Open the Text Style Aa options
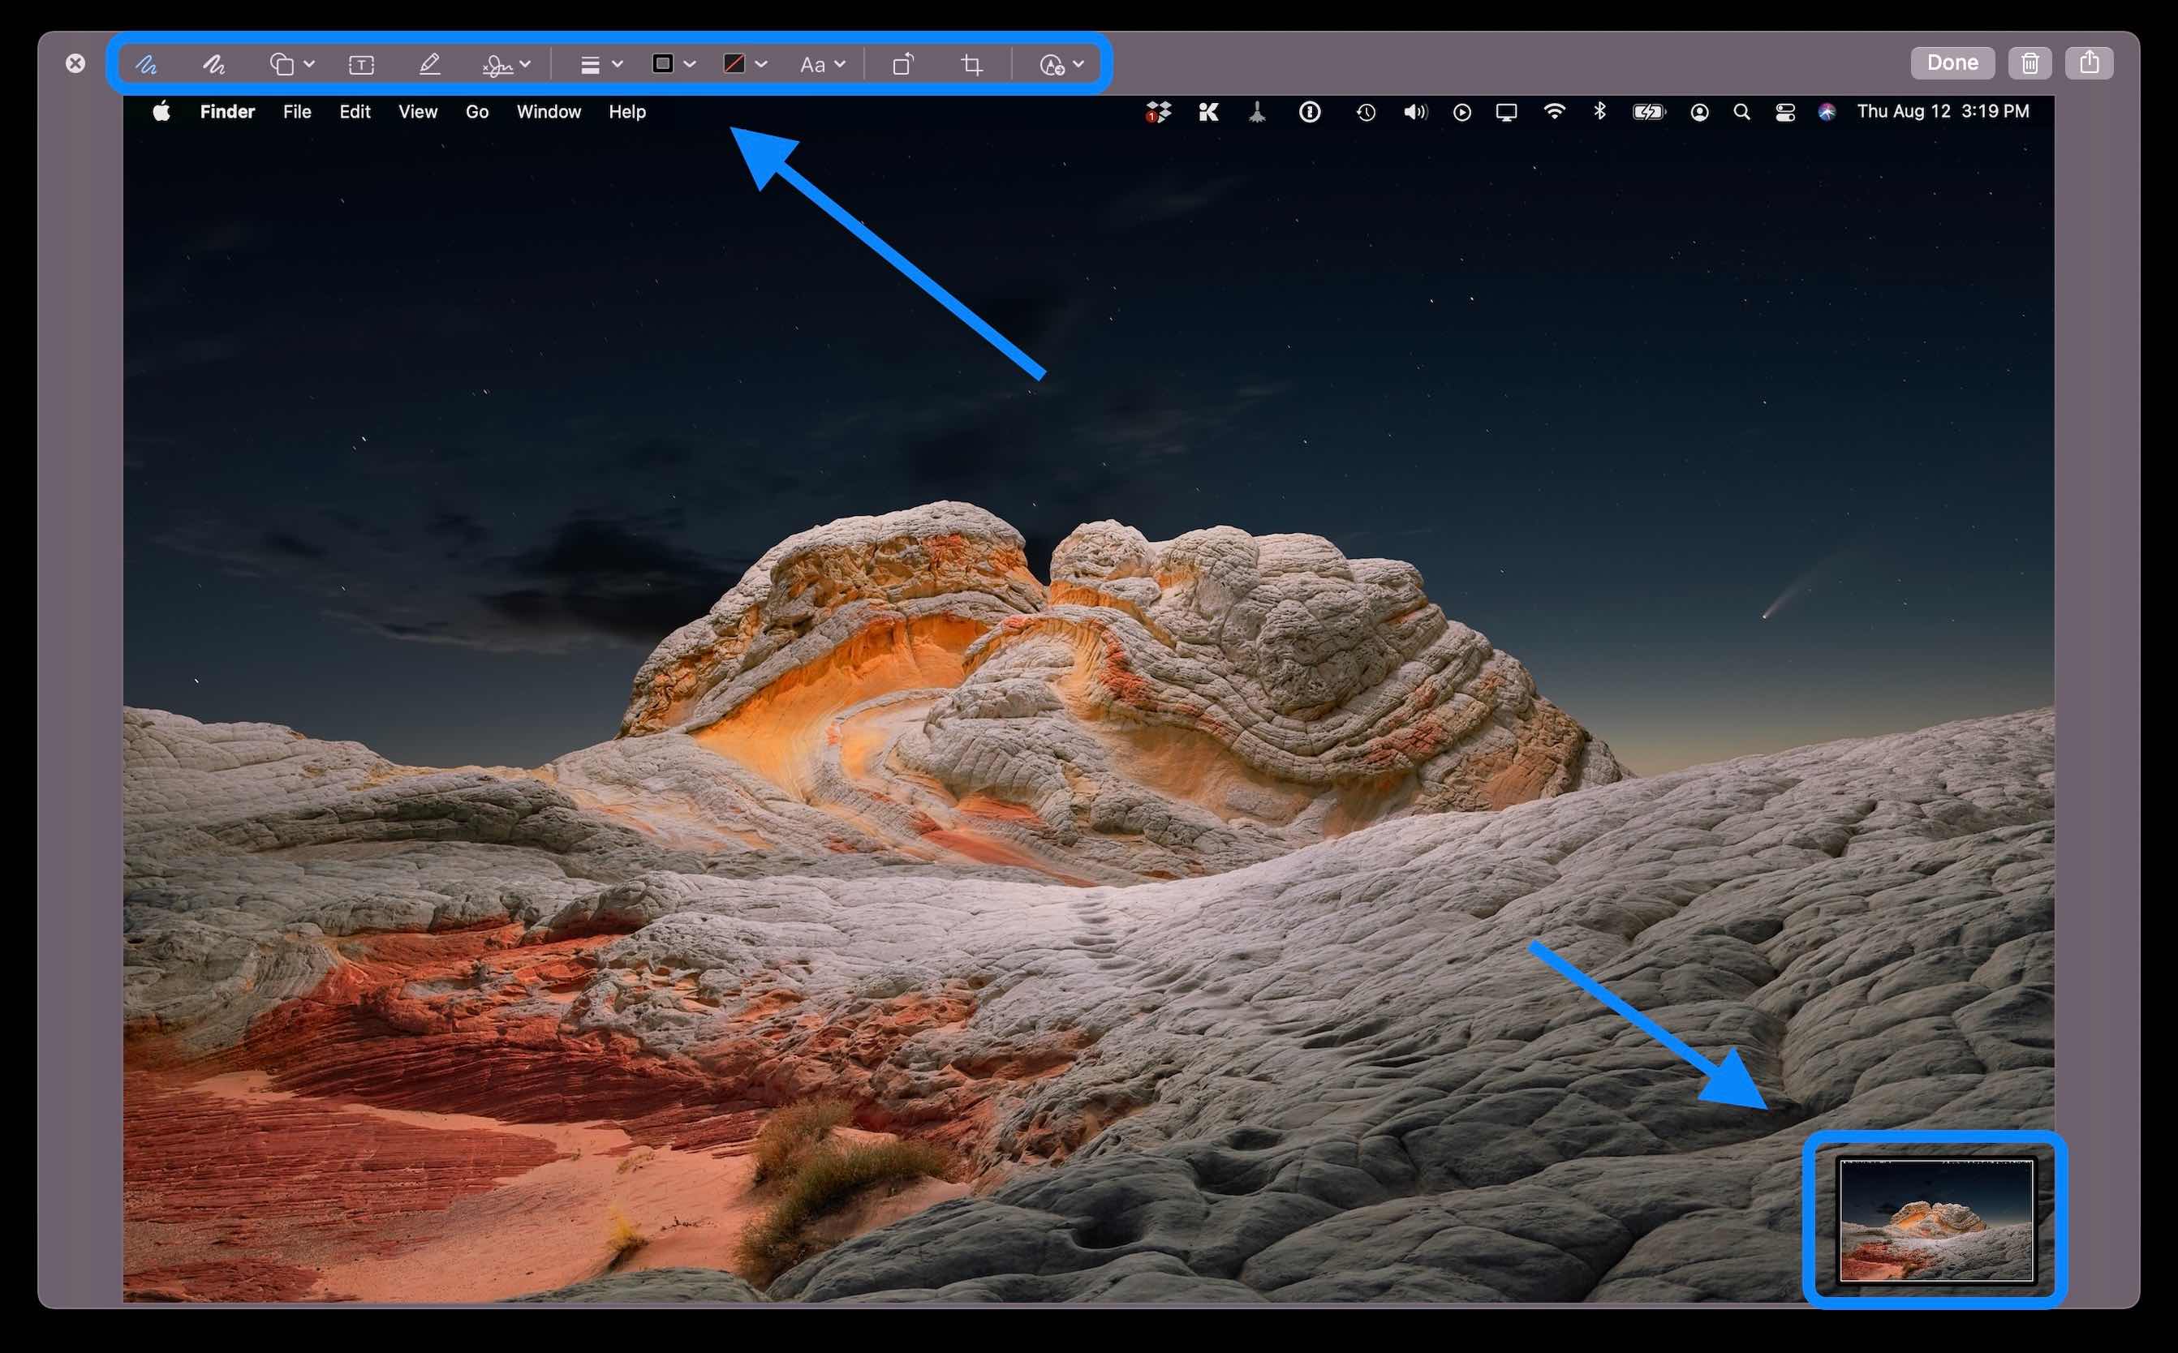This screenshot has height=1353, width=2178. click(819, 63)
